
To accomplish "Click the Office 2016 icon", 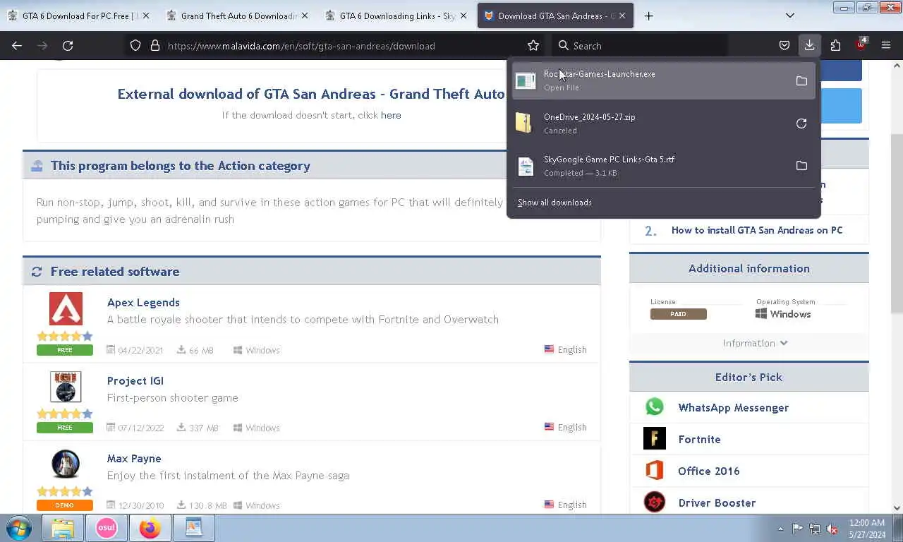I will coord(655,470).
